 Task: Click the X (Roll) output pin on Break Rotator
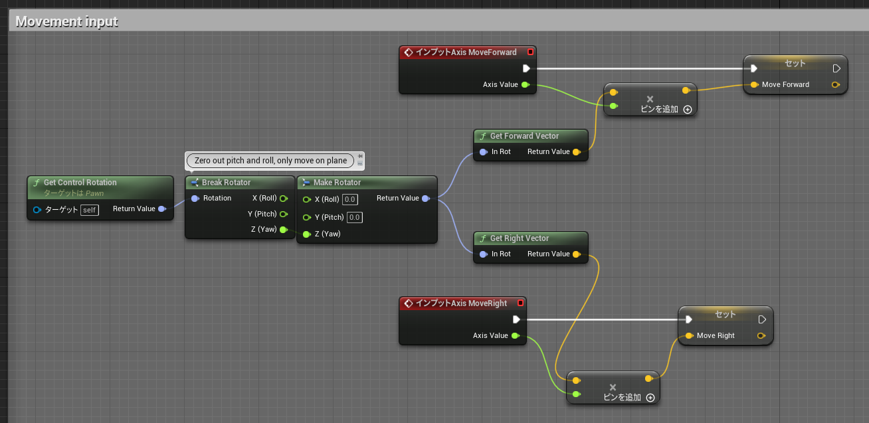click(x=284, y=198)
